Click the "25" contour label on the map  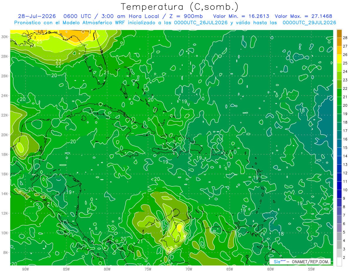39,41
